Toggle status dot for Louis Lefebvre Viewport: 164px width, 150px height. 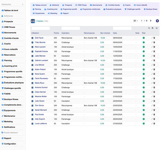point(143,124)
